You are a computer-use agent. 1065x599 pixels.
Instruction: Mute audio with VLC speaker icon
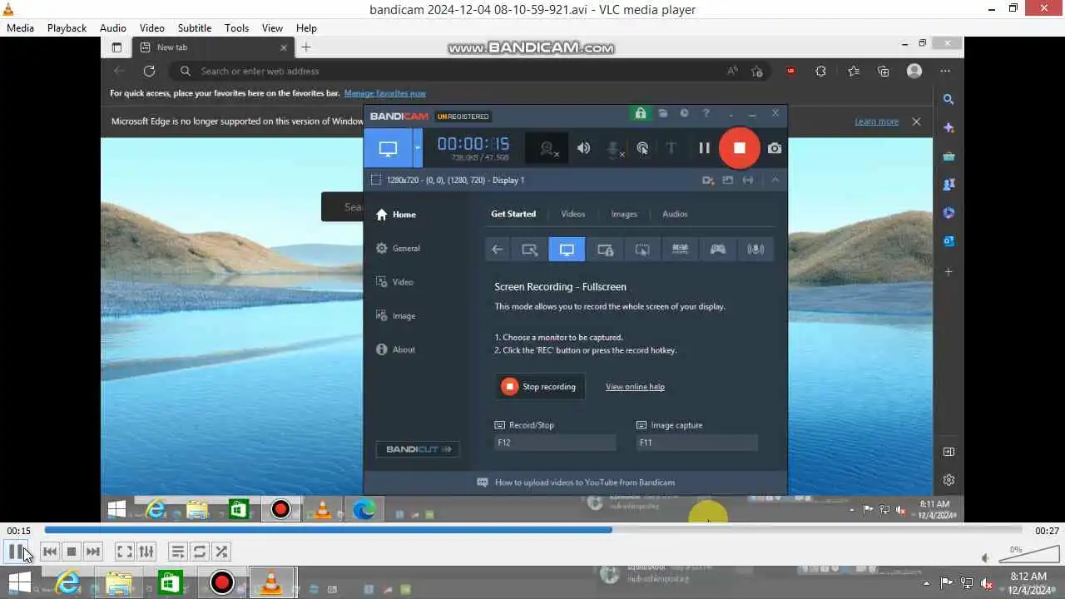(x=985, y=558)
